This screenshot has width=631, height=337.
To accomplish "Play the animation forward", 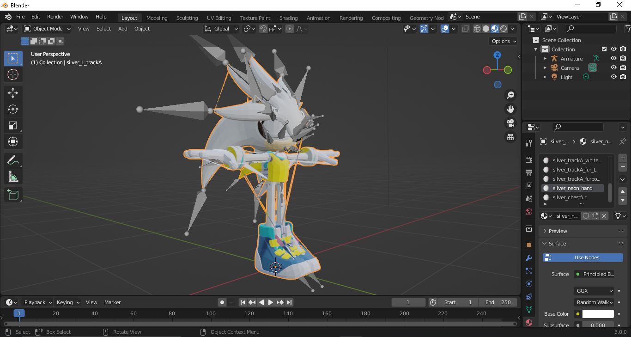I will coord(271,302).
